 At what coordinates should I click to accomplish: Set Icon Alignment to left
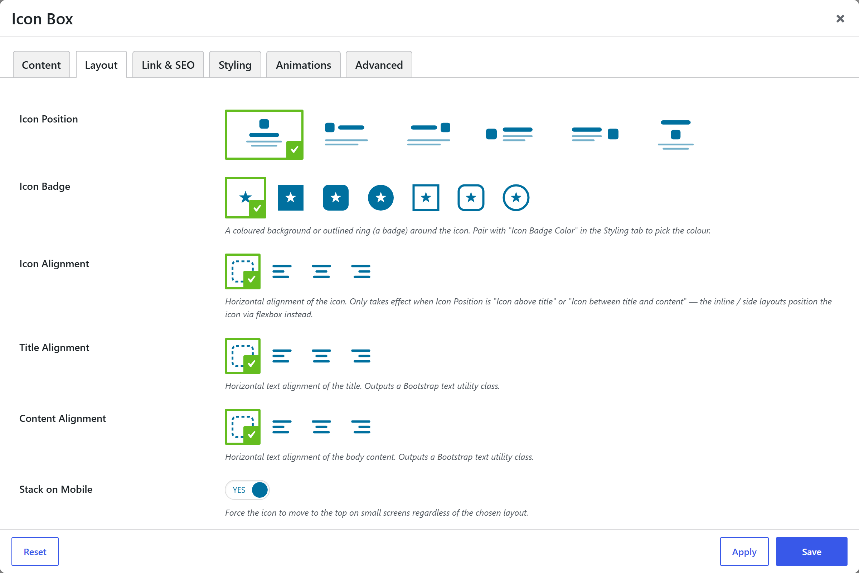[x=282, y=271]
